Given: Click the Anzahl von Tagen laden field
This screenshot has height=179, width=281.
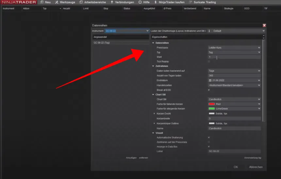Looking at the screenshot, I should tap(234, 75).
